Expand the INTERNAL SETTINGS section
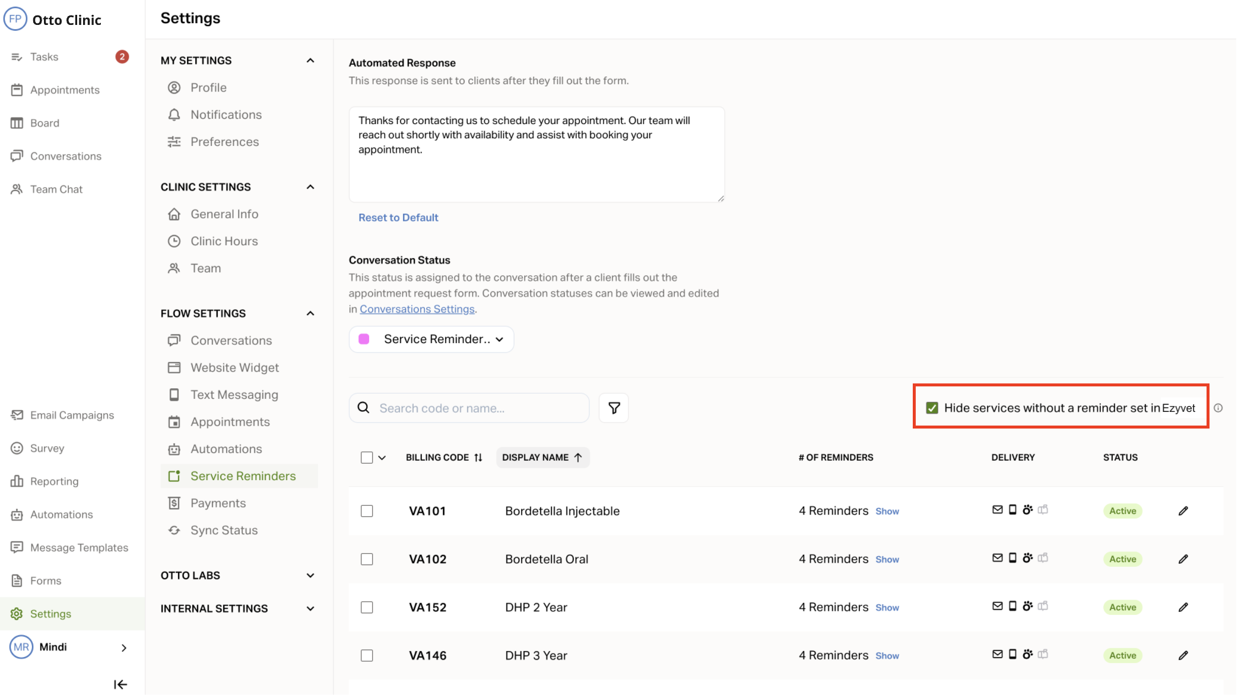Image resolution: width=1238 pixels, height=698 pixels. (x=310, y=609)
